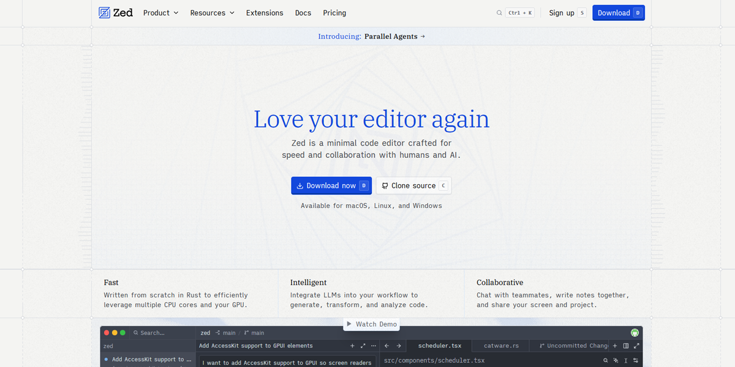
Task: Click the zoom pane icon at the tab bar's far right
Action: (x=636, y=346)
